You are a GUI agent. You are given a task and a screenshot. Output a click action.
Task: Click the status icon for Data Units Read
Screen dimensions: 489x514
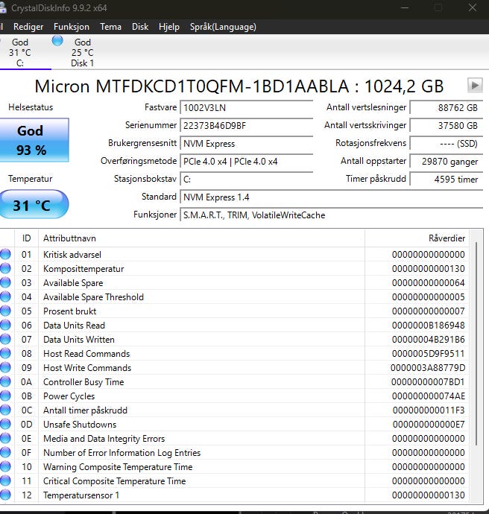[x=5, y=325]
